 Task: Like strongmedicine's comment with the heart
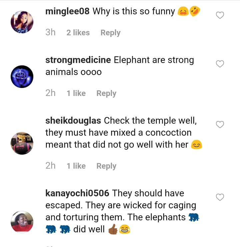click(220, 64)
